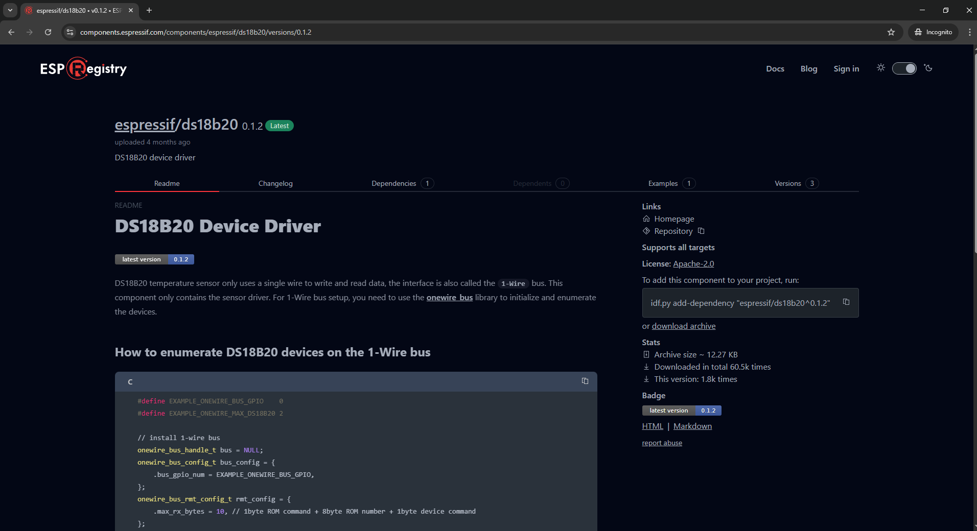977x531 pixels.
Task: Click 'Supports all targets' text
Action: point(678,247)
